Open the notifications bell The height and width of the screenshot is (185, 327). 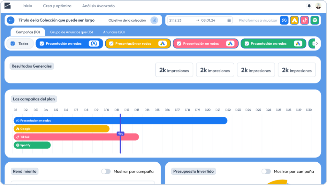[x=309, y=6]
